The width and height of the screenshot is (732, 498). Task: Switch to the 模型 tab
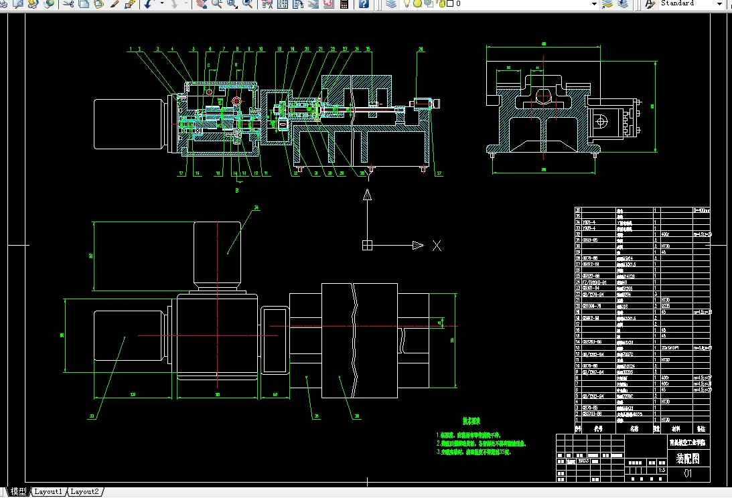19,491
